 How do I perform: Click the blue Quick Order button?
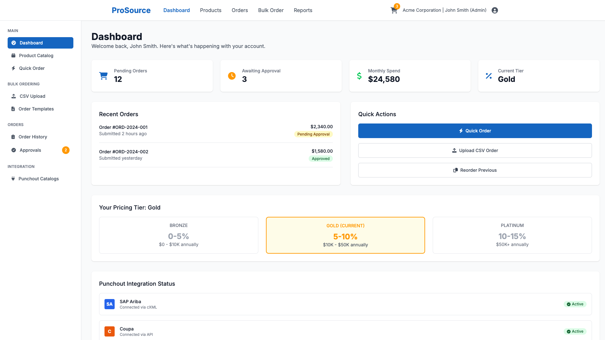[x=474, y=130]
